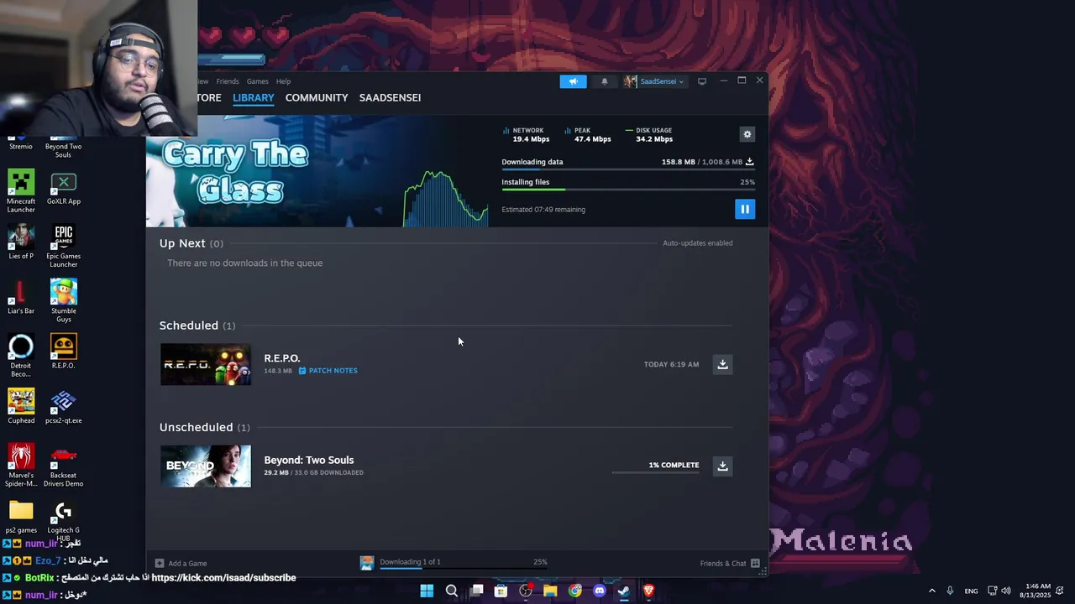This screenshot has width=1075, height=604.
Task: Open the SAADSENSEI profile tab
Action: (x=390, y=97)
